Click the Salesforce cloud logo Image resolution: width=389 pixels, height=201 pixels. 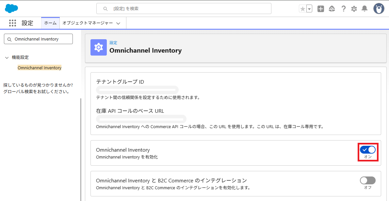[x=11, y=8]
